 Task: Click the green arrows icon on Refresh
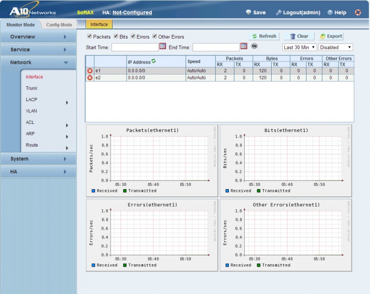click(255, 36)
